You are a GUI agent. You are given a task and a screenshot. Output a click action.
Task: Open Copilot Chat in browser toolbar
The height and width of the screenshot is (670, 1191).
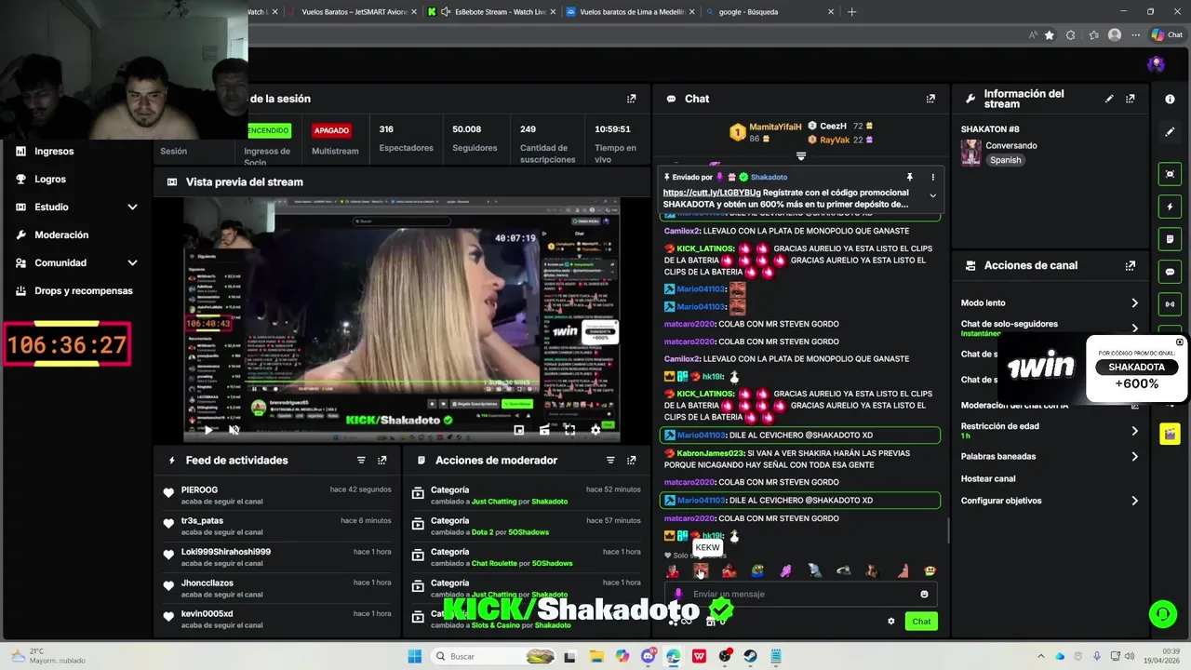coord(1167,34)
